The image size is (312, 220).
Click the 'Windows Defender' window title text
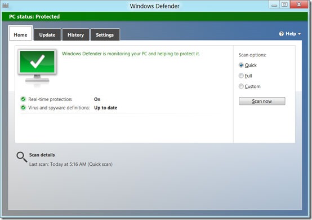[x=155, y=6]
